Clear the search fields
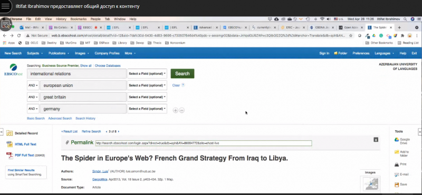The image size is (422, 195). 176,85
